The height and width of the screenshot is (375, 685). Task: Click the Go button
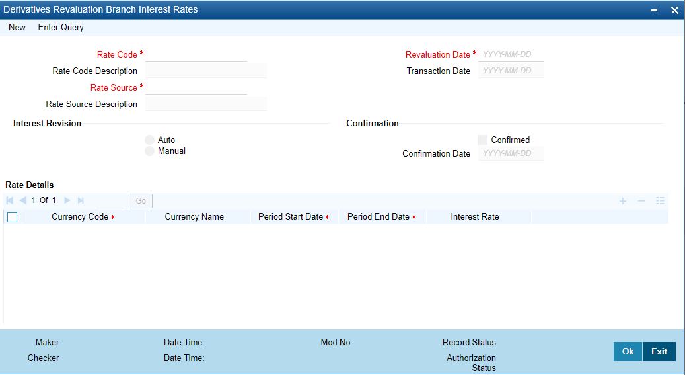(141, 201)
